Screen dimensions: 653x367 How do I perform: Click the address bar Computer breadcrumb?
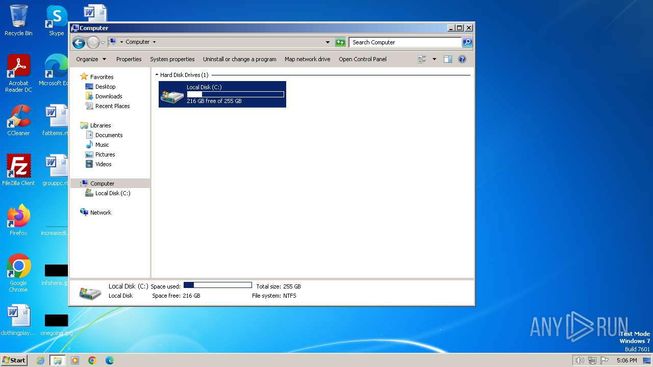(137, 42)
